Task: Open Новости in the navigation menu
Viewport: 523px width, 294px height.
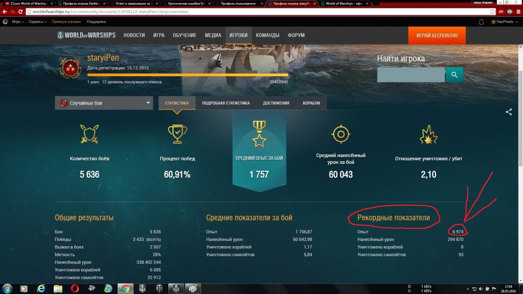Action: [x=134, y=35]
